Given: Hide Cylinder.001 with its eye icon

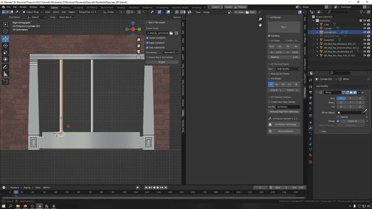Looking at the screenshot, I should pos(364,32).
